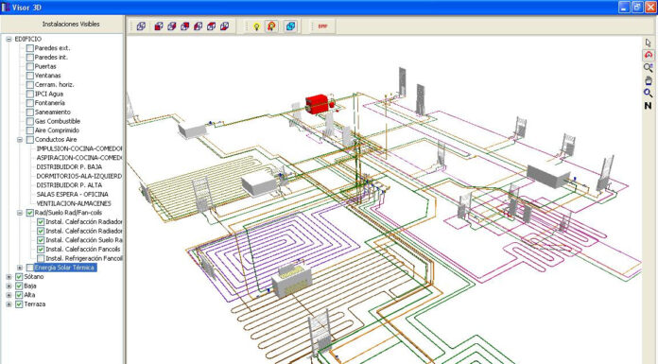Select VENTILACION-ALMACENES tree item
658x364 pixels.
click(x=74, y=203)
